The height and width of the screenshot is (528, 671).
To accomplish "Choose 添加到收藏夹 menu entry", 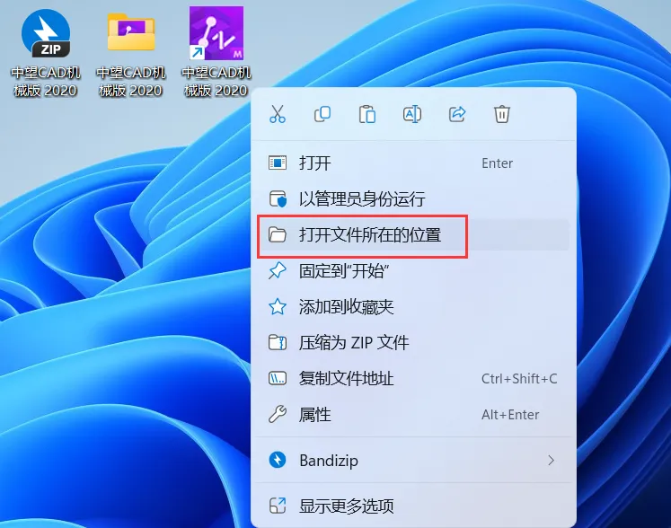I will [x=413, y=307].
